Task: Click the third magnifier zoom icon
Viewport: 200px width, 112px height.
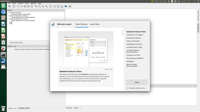Action: [x=43, y=6]
